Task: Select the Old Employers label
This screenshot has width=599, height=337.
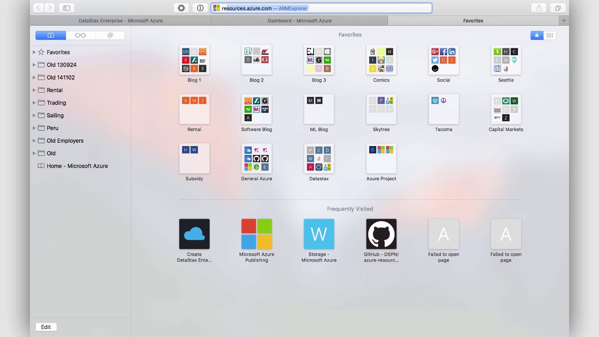Action: (x=65, y=140)
